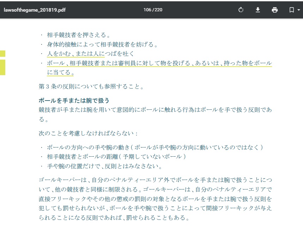
Task: Download the PDF file
Action: click(x=257, y=10)
